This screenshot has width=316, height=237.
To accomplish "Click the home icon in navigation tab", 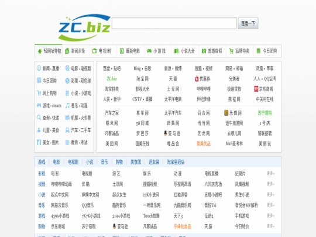I will [x=40, y=51].
